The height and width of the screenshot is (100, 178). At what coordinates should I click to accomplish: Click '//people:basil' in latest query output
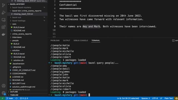(x=60, y=69)
